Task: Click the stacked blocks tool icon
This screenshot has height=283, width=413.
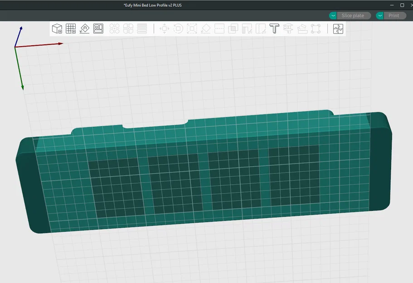Action: click(302, 29)
